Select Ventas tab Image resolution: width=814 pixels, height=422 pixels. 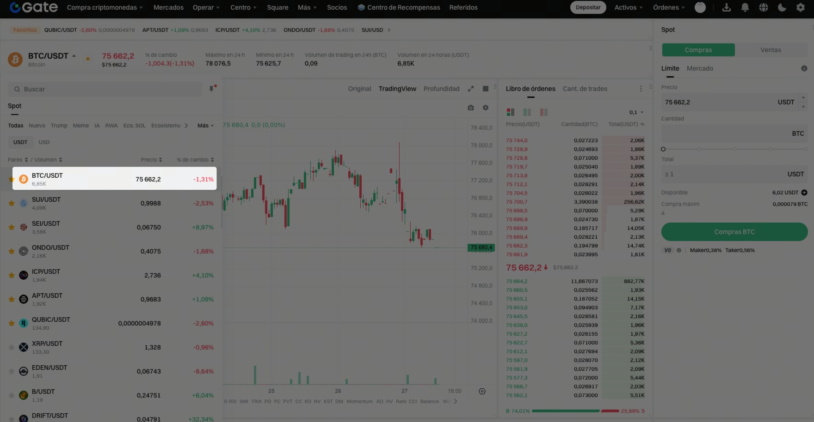(771, 50)
